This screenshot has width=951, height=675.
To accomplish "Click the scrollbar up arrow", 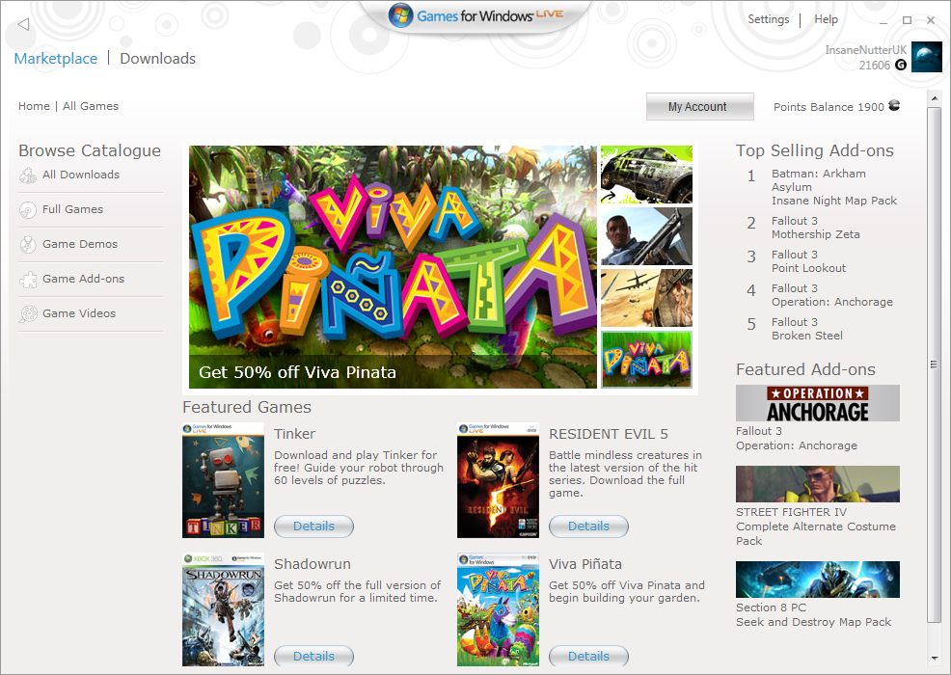I will pyautogui.click(x=935, y=98).
